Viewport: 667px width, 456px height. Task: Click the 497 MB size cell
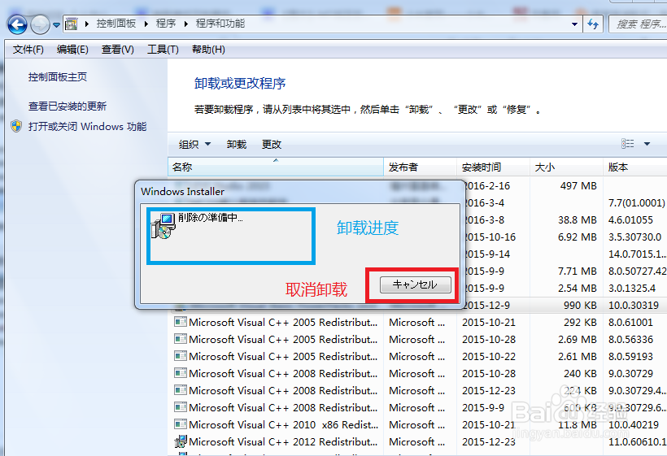pyautogui.click(x=578, y=185)
